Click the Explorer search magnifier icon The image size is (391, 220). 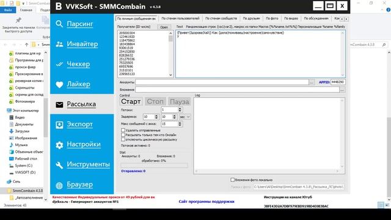click(x=384, y=45)
